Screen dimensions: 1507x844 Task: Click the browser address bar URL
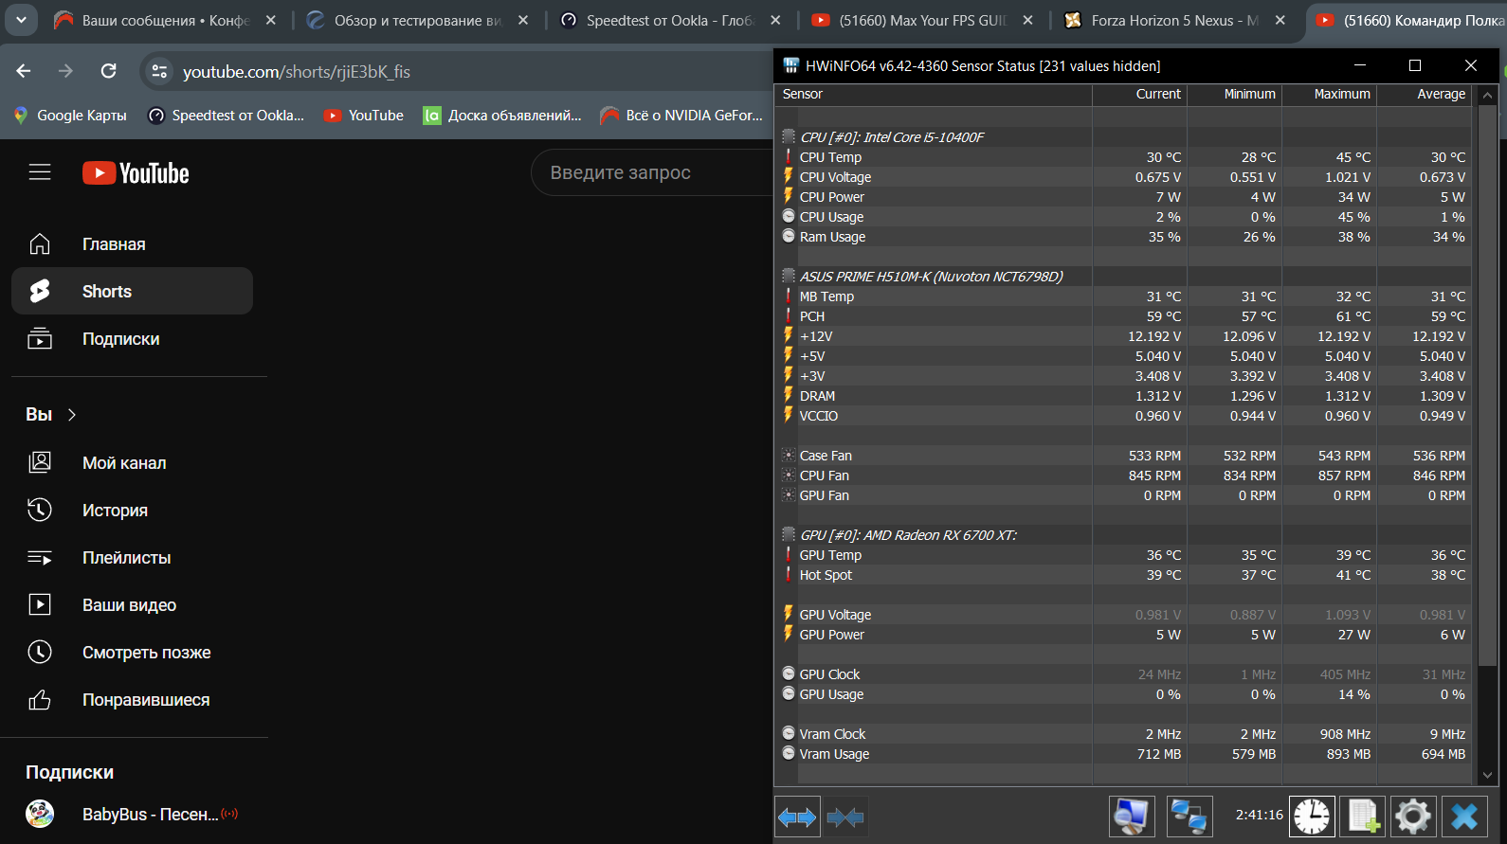pos(296,72)
